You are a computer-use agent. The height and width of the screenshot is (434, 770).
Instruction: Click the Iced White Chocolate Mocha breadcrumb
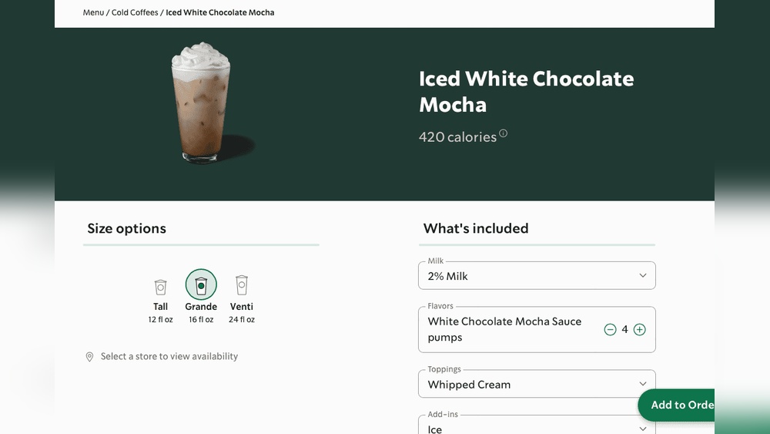pos(220,12)
